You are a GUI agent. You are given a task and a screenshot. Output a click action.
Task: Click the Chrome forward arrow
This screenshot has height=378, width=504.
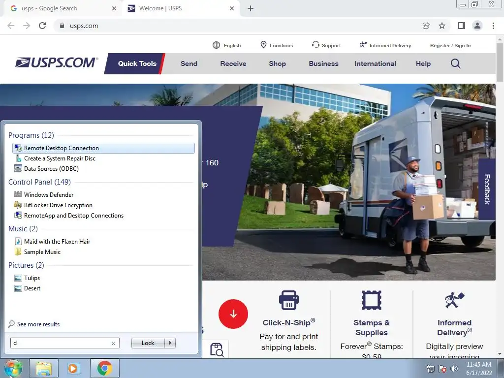(27, 26)
